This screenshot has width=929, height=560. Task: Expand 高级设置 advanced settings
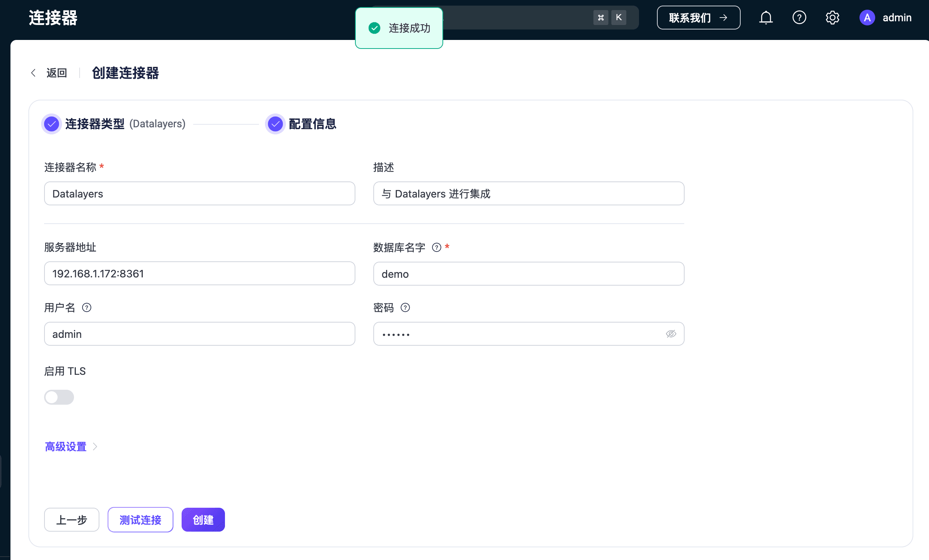[65, 446]
